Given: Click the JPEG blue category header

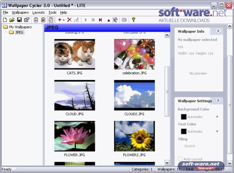Looking at the screenshot, I should [107, 28].
